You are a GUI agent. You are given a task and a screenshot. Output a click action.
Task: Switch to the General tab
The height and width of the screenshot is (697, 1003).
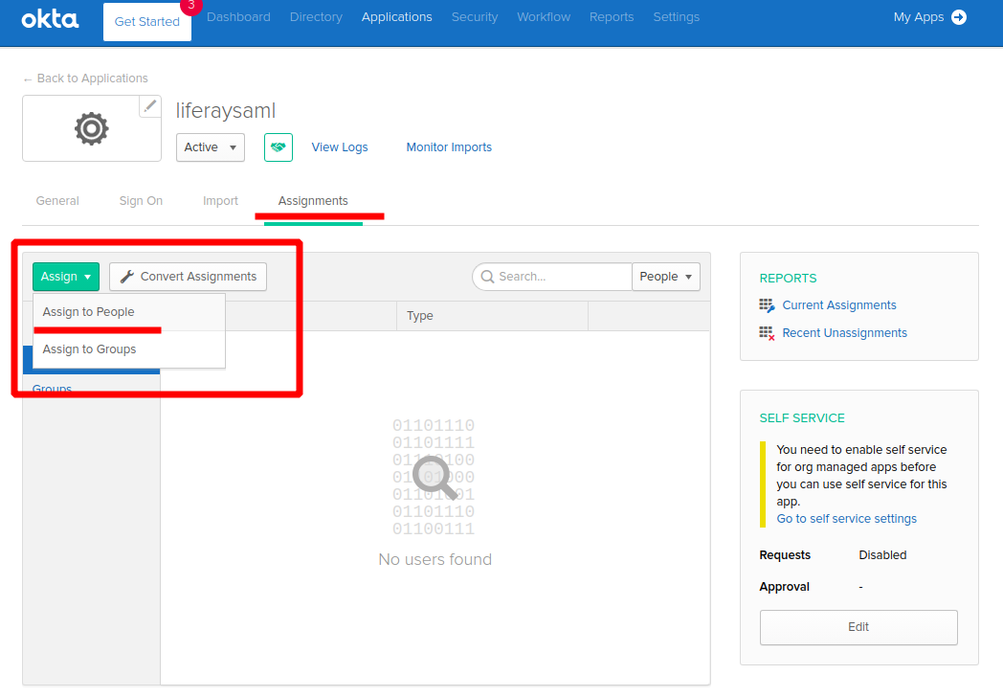(57, 201)
